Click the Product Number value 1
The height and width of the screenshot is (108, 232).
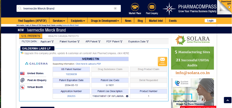point(149,96)
